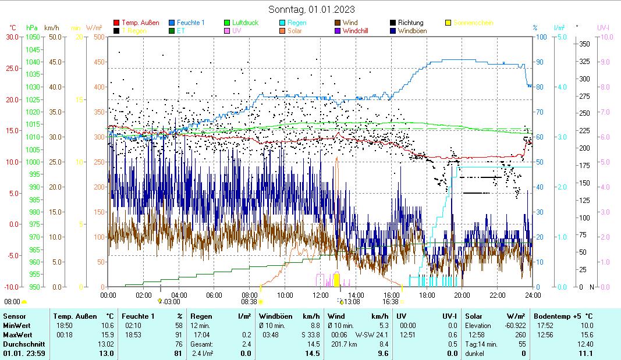621x360 pixels.
Task: Click the km/h axis unit label above the axis
Action: [52, 28]
